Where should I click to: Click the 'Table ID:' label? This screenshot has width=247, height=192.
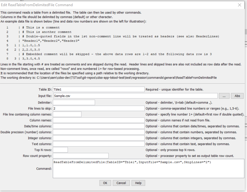[x=45, y=90]
